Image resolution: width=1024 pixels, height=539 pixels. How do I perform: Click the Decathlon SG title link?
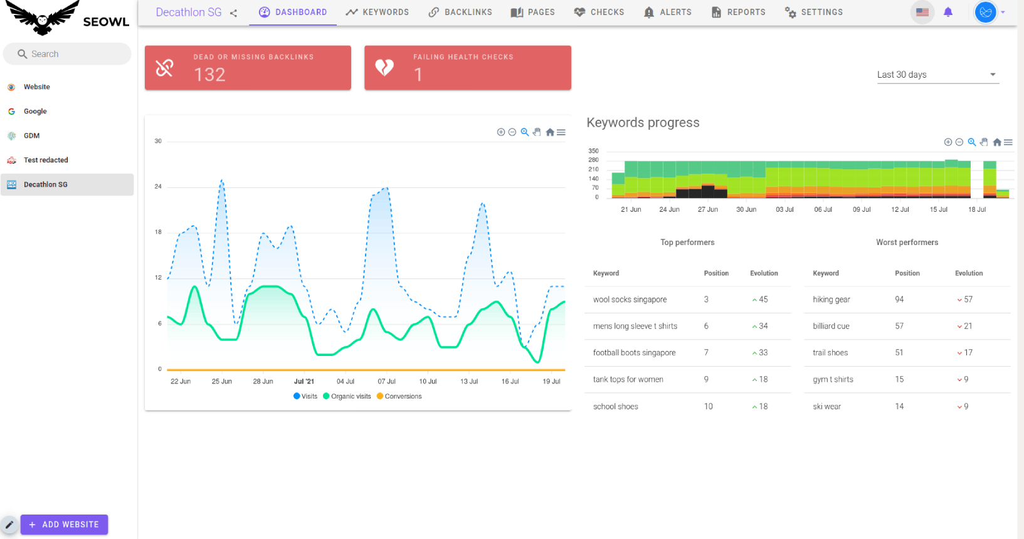tap(189, 12)
